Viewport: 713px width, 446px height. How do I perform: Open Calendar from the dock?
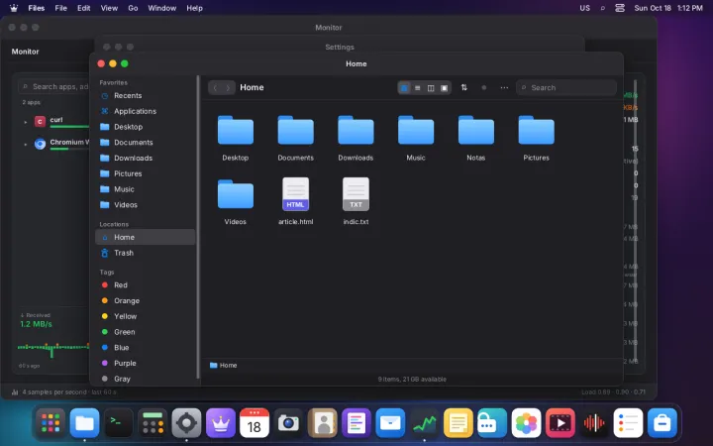coord(255,423)
